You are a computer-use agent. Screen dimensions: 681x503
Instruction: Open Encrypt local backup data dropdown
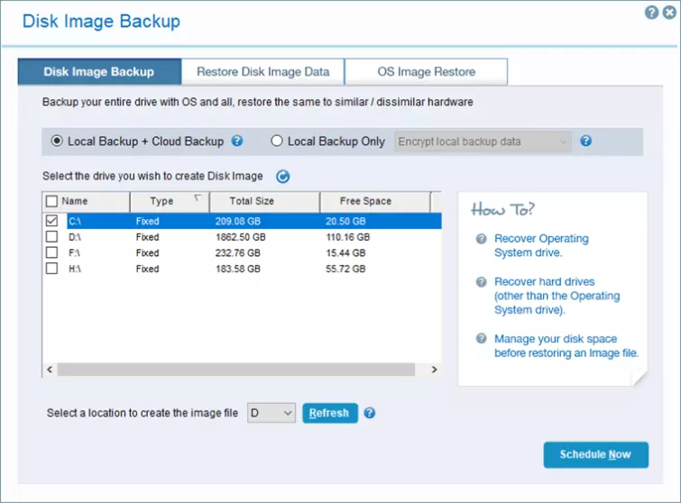tap(483, 142)
